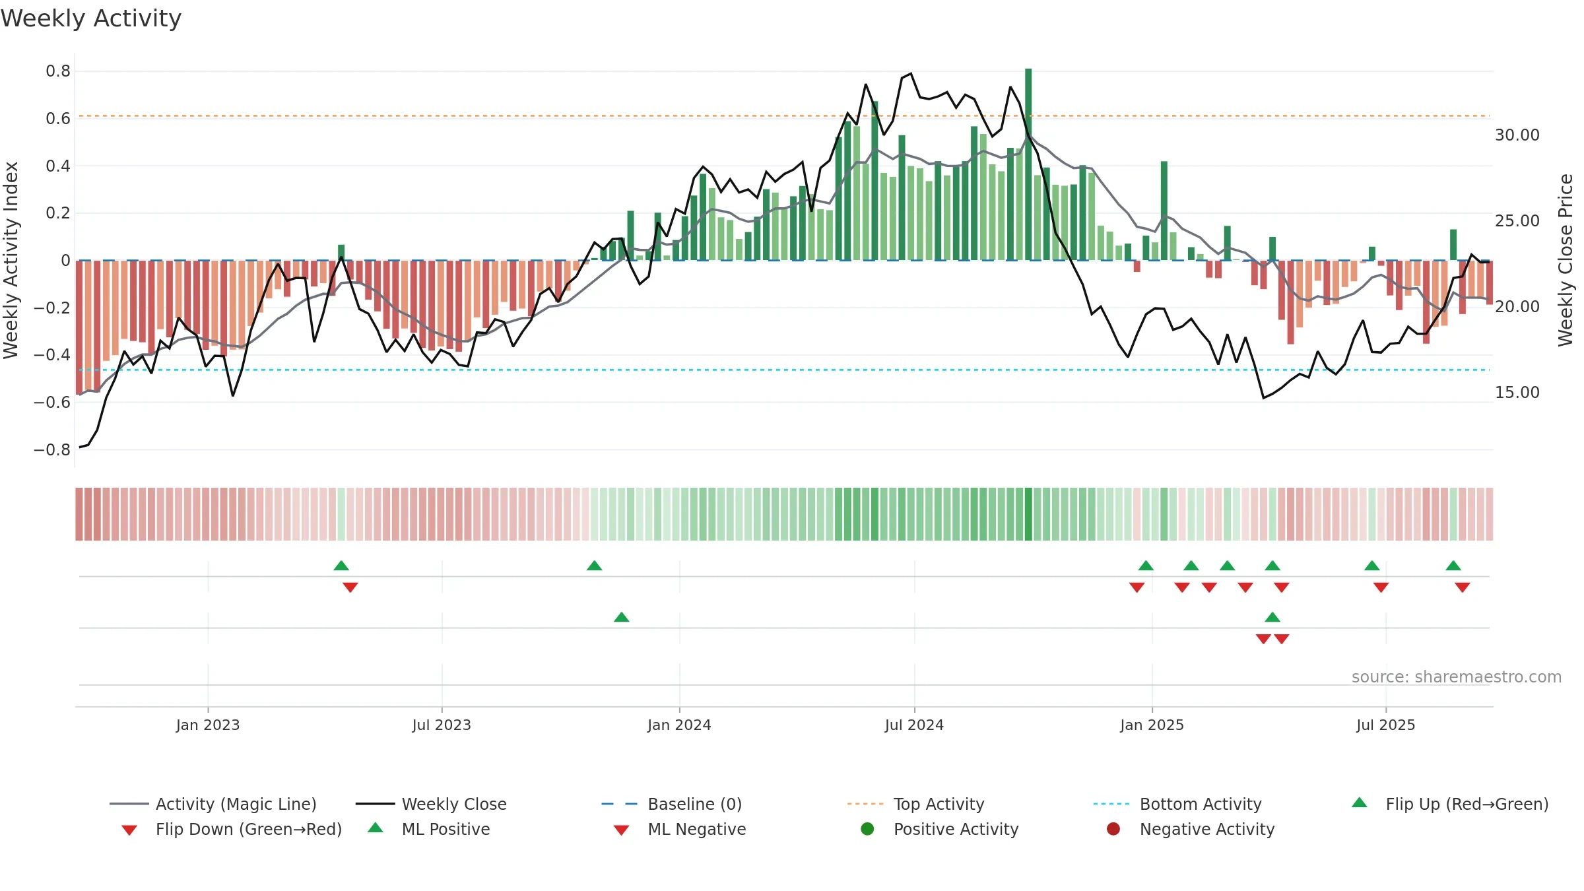
Task: Click the −0.8 tick on the left axis
Action: point(52,450)
